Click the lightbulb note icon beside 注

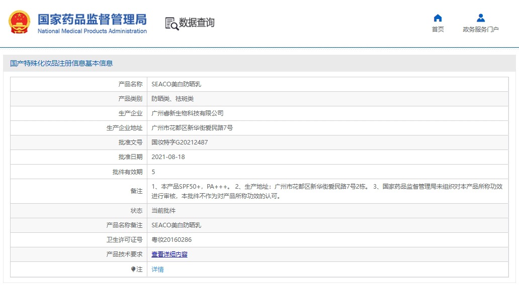[133, 269]
